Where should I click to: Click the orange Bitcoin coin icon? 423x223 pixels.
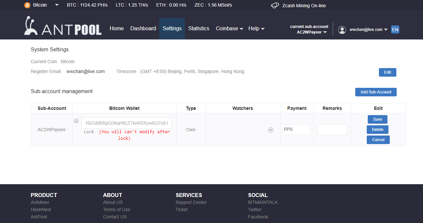(x=27, y=5)
